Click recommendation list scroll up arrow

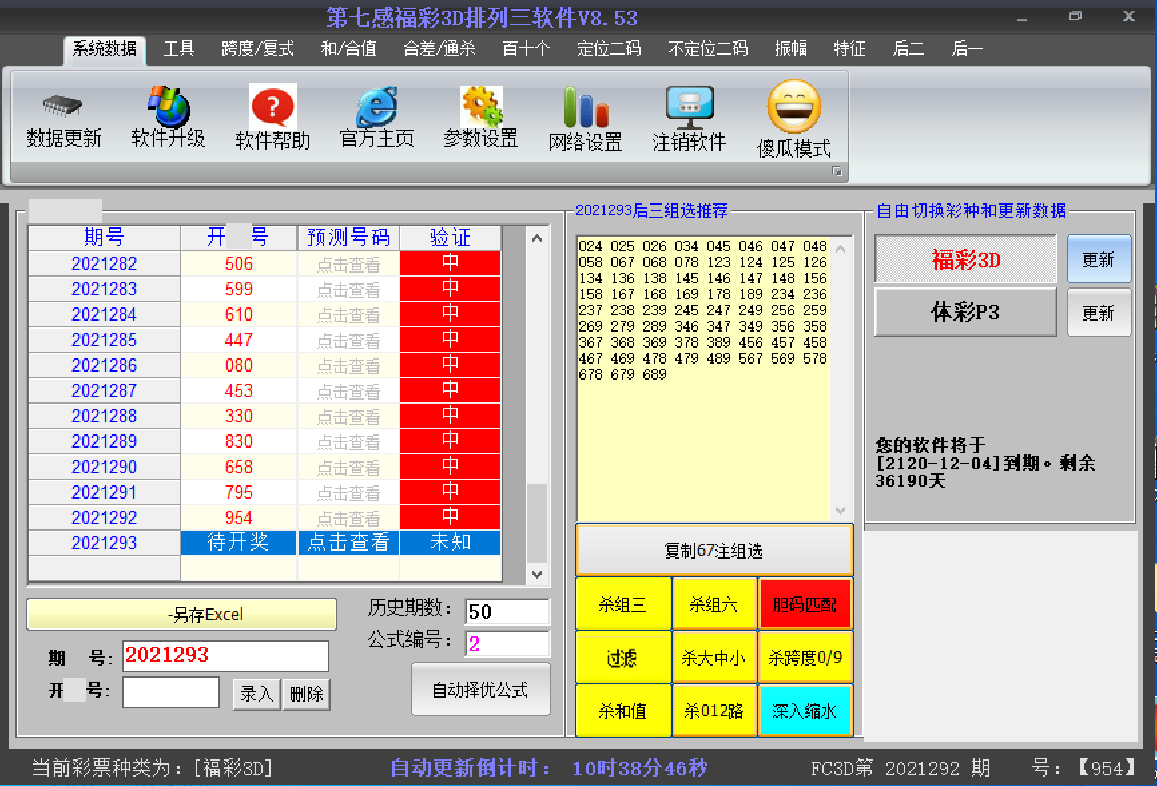840,249
